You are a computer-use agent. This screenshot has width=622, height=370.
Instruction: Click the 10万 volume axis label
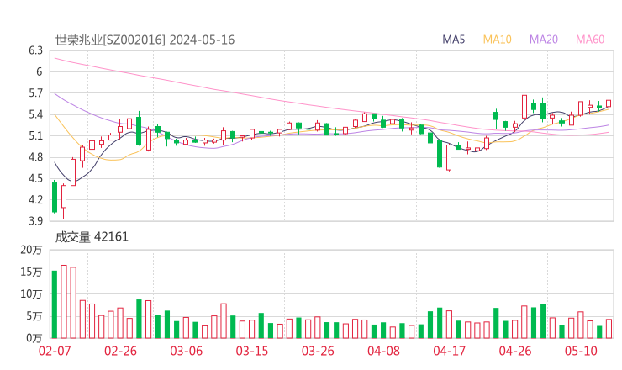click(31, 294)
